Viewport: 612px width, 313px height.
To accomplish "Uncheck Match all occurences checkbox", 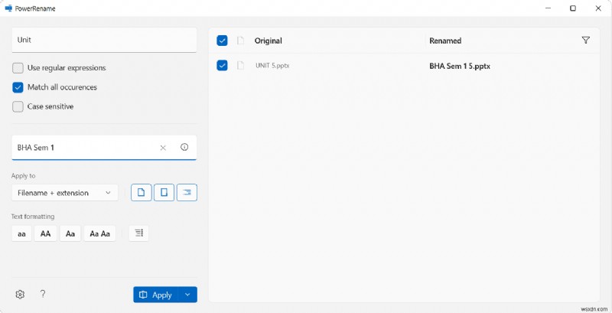I will click(18, 87).
